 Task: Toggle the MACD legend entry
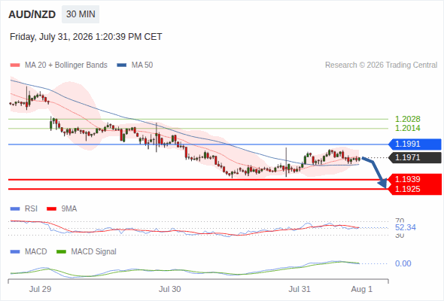29,252
